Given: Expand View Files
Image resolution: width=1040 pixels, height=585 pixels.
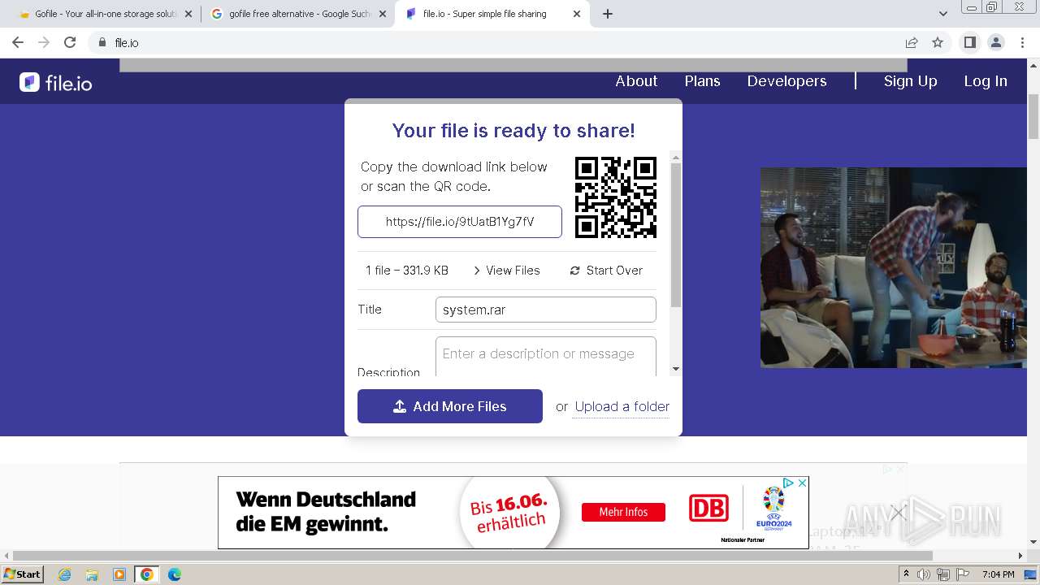Looking at the screenshot, I should tap(506, 271).
